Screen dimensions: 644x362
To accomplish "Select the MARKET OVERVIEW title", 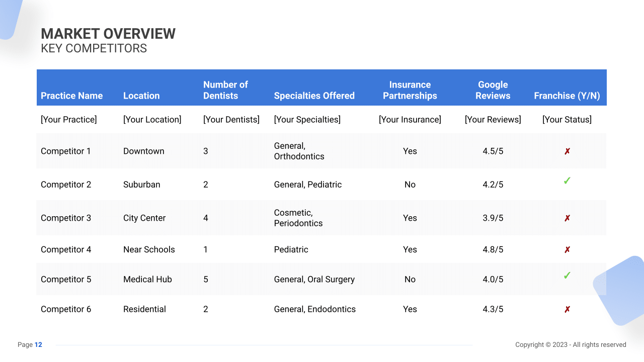I will coord(108,33).
